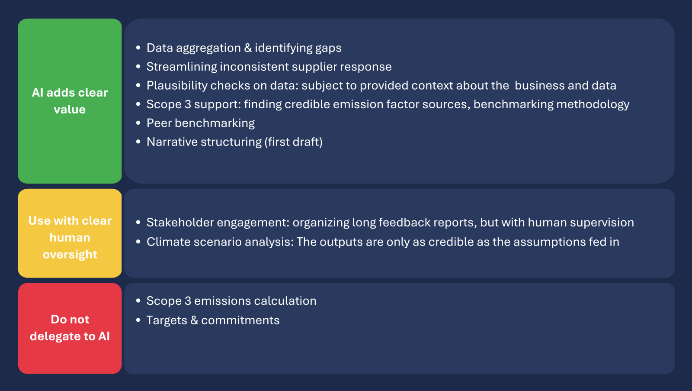The width and height of the screenshot is (692, 391).
Task: Click the bullet dot before "Peer benchmarking"
Action: point(138,123)
